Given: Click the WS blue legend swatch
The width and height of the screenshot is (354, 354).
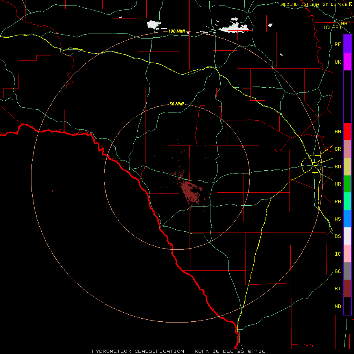Looking at the screenshot, I should (x=347, y=219).
